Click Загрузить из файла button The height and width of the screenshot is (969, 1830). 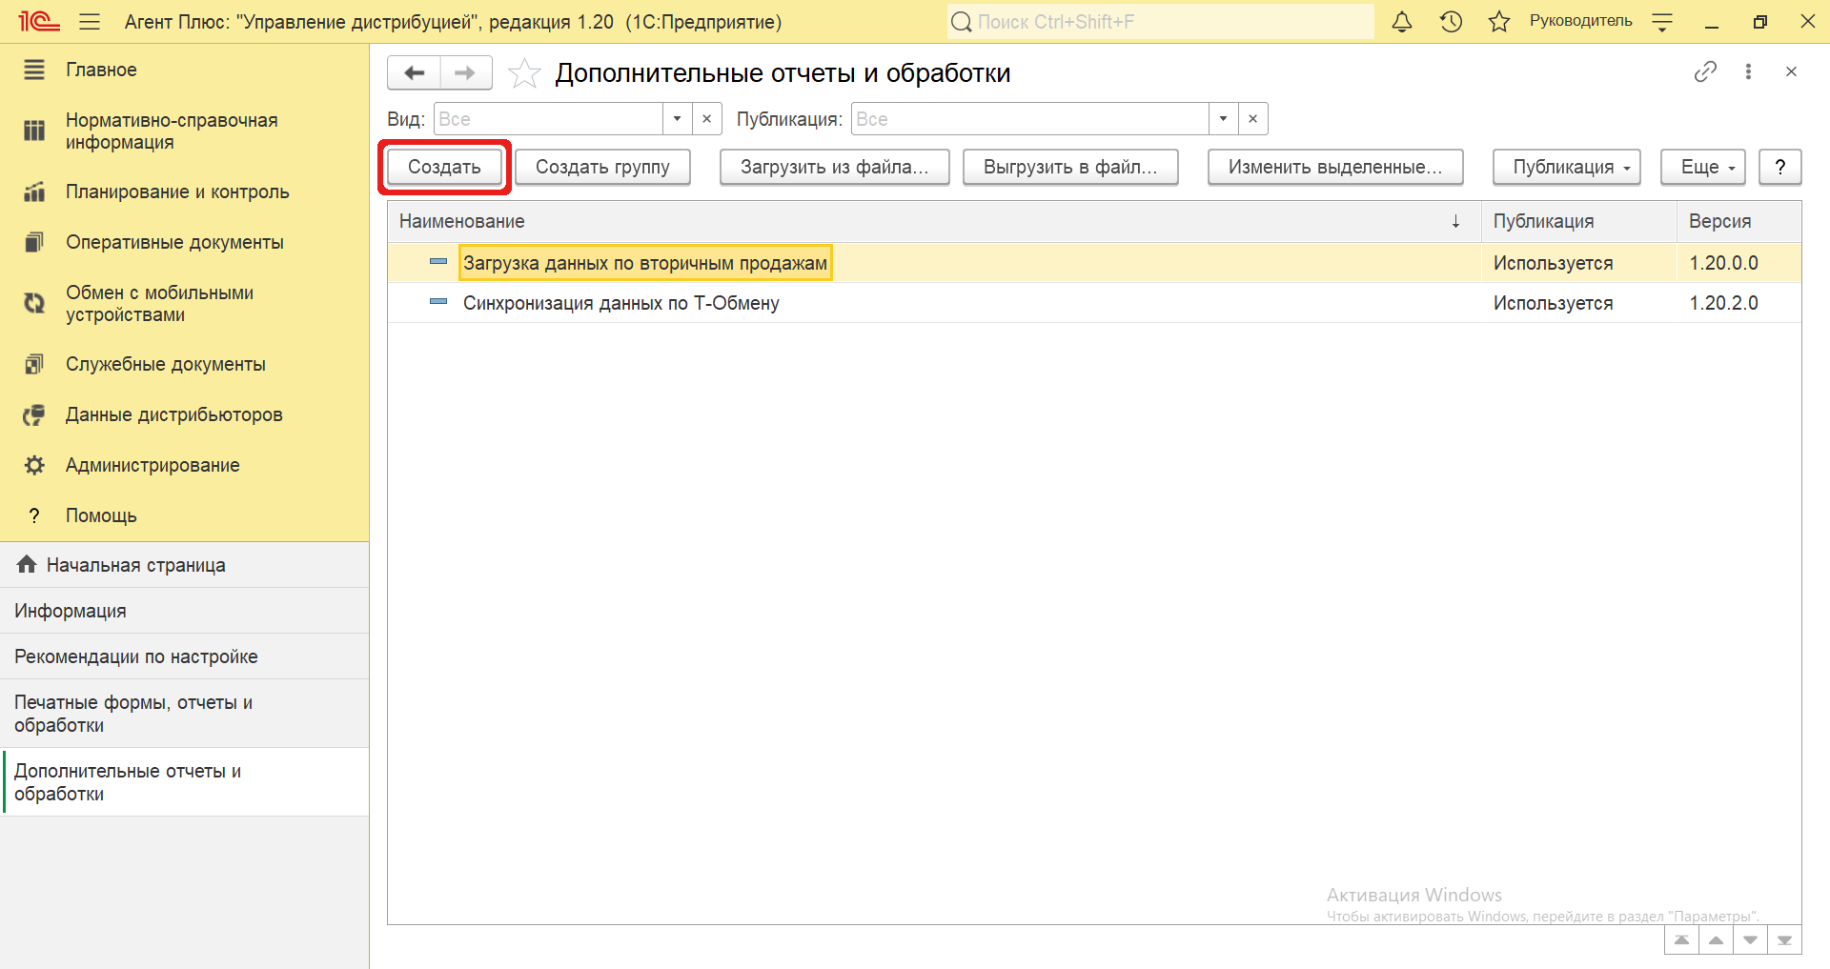tap(834, 167)
